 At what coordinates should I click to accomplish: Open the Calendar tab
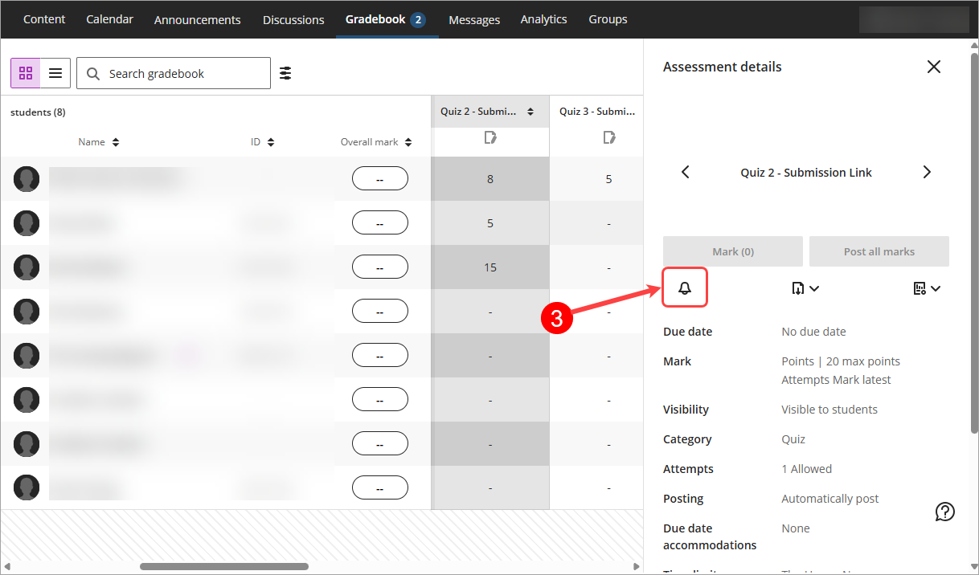110,19
